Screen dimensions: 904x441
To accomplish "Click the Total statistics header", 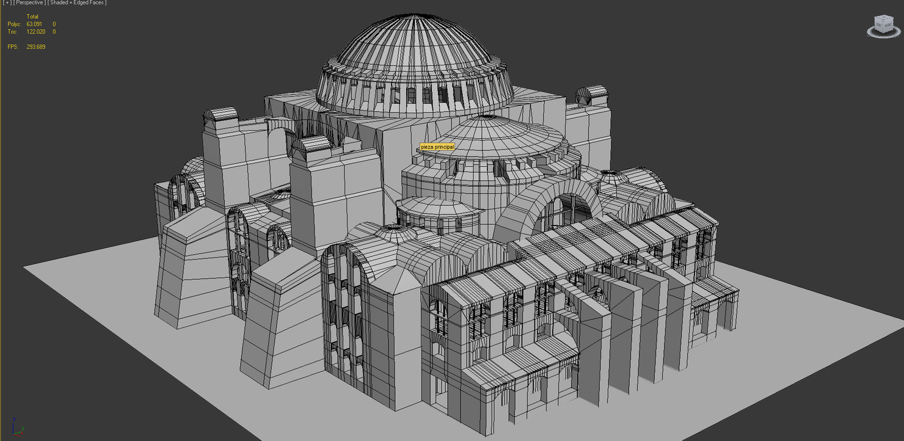I will (32, 16).
